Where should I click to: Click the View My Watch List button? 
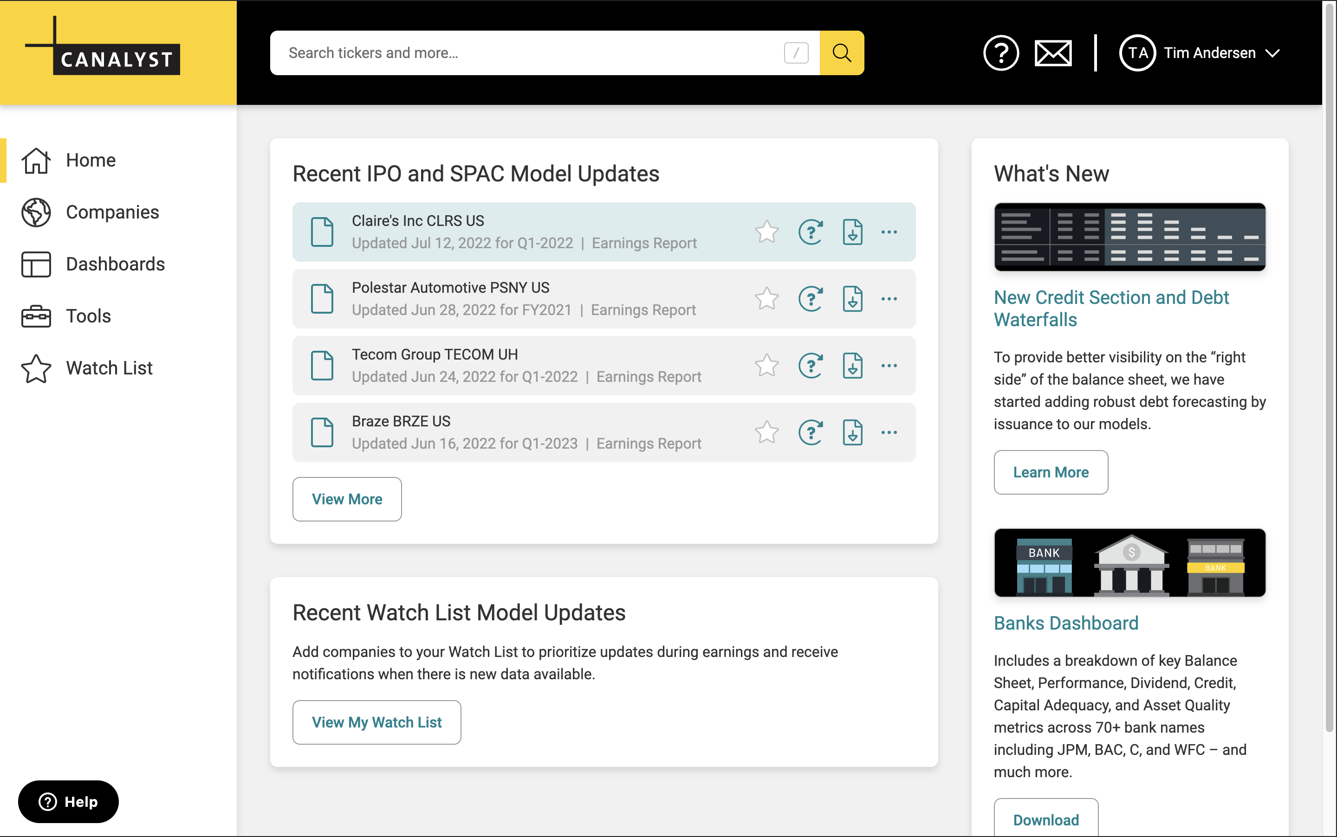[376, 722]
